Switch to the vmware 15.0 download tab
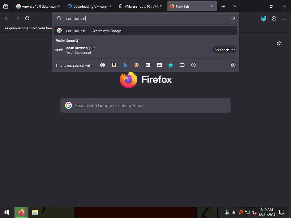 click(38, 6)
